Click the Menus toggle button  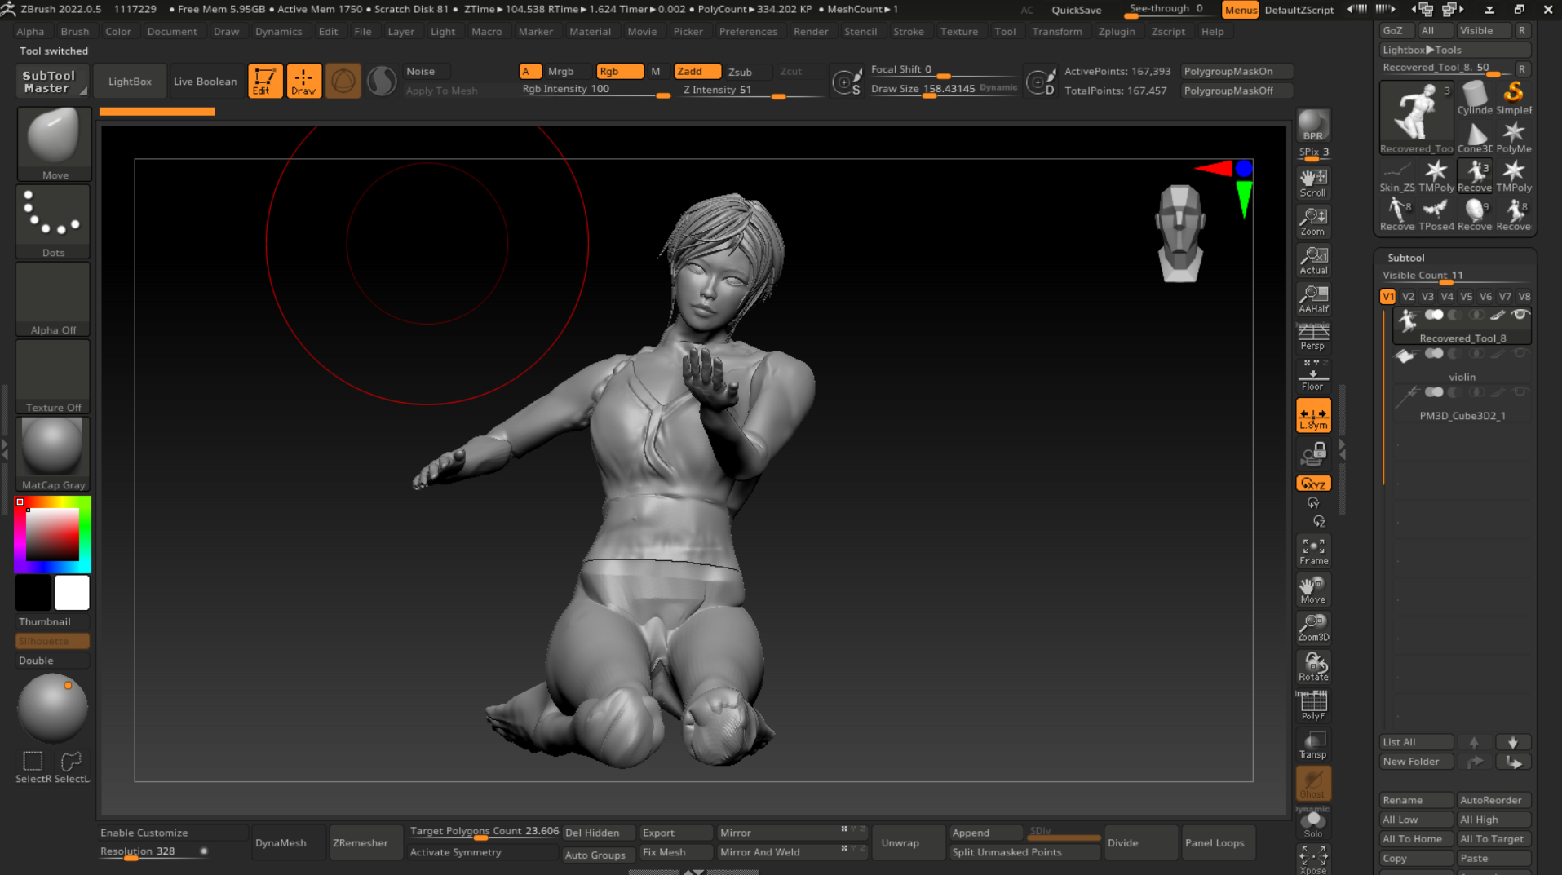point(1240,10)
